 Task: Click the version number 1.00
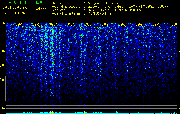(39, 2)
